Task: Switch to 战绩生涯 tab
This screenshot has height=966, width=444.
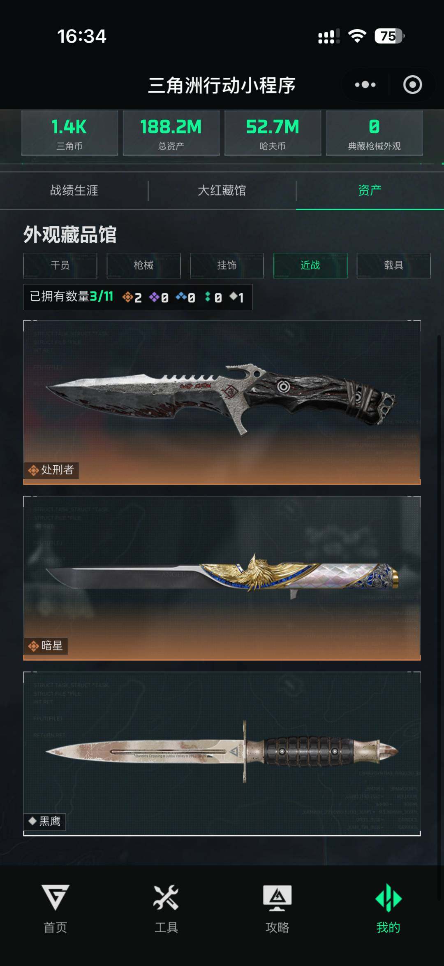Action: [74, 190]
